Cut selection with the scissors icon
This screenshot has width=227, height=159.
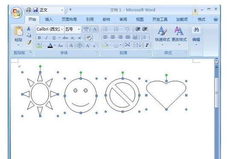point(29,28)
